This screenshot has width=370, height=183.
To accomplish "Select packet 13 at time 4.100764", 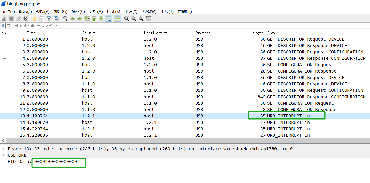I will coord(185,116).
